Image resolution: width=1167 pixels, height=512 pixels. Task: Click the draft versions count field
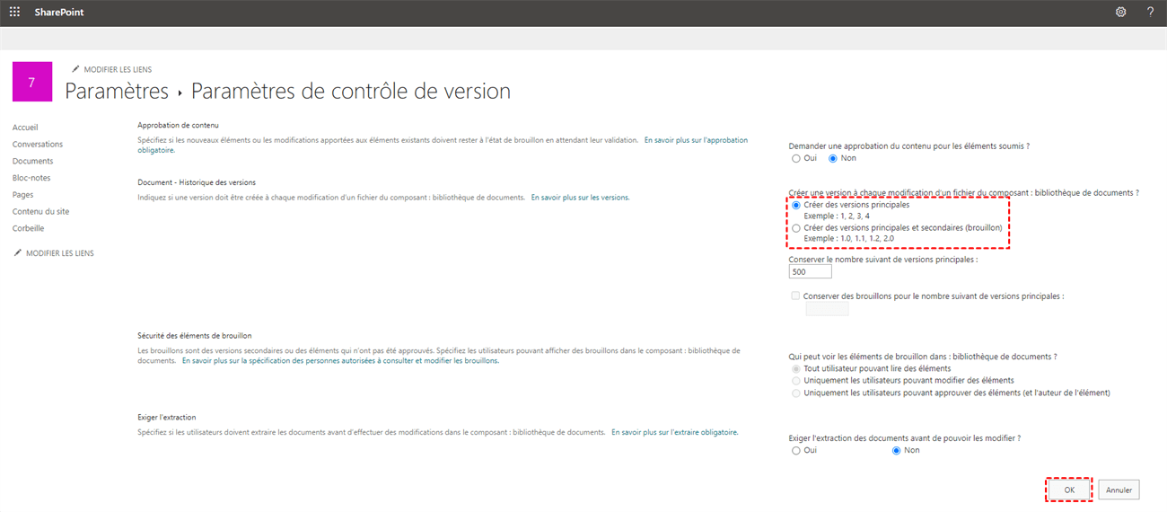[x=828, y=309]
